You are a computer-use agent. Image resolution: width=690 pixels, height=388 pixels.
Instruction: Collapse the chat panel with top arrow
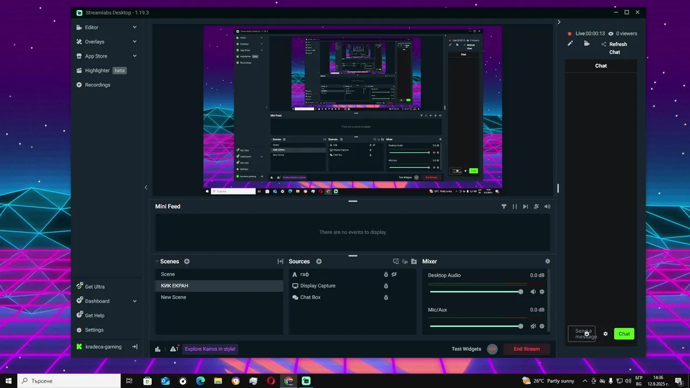pyautogui.click(x=559, y=22)
